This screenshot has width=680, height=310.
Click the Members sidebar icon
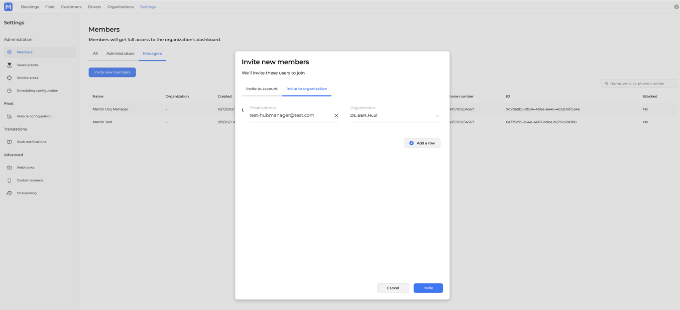tap(9, 52)
